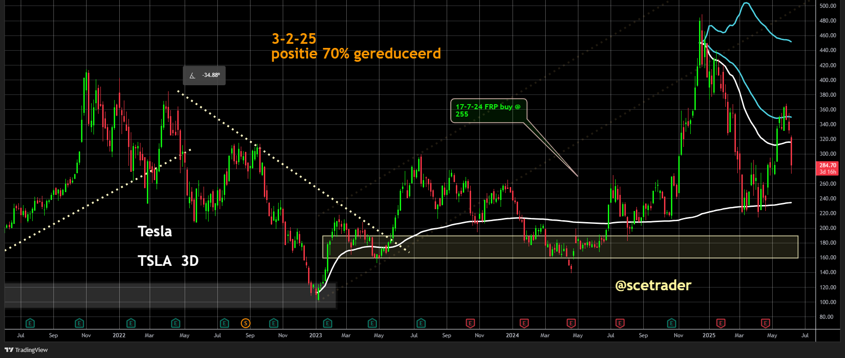Click the 180.00 price axis label
845x358 pixels.
828,243
